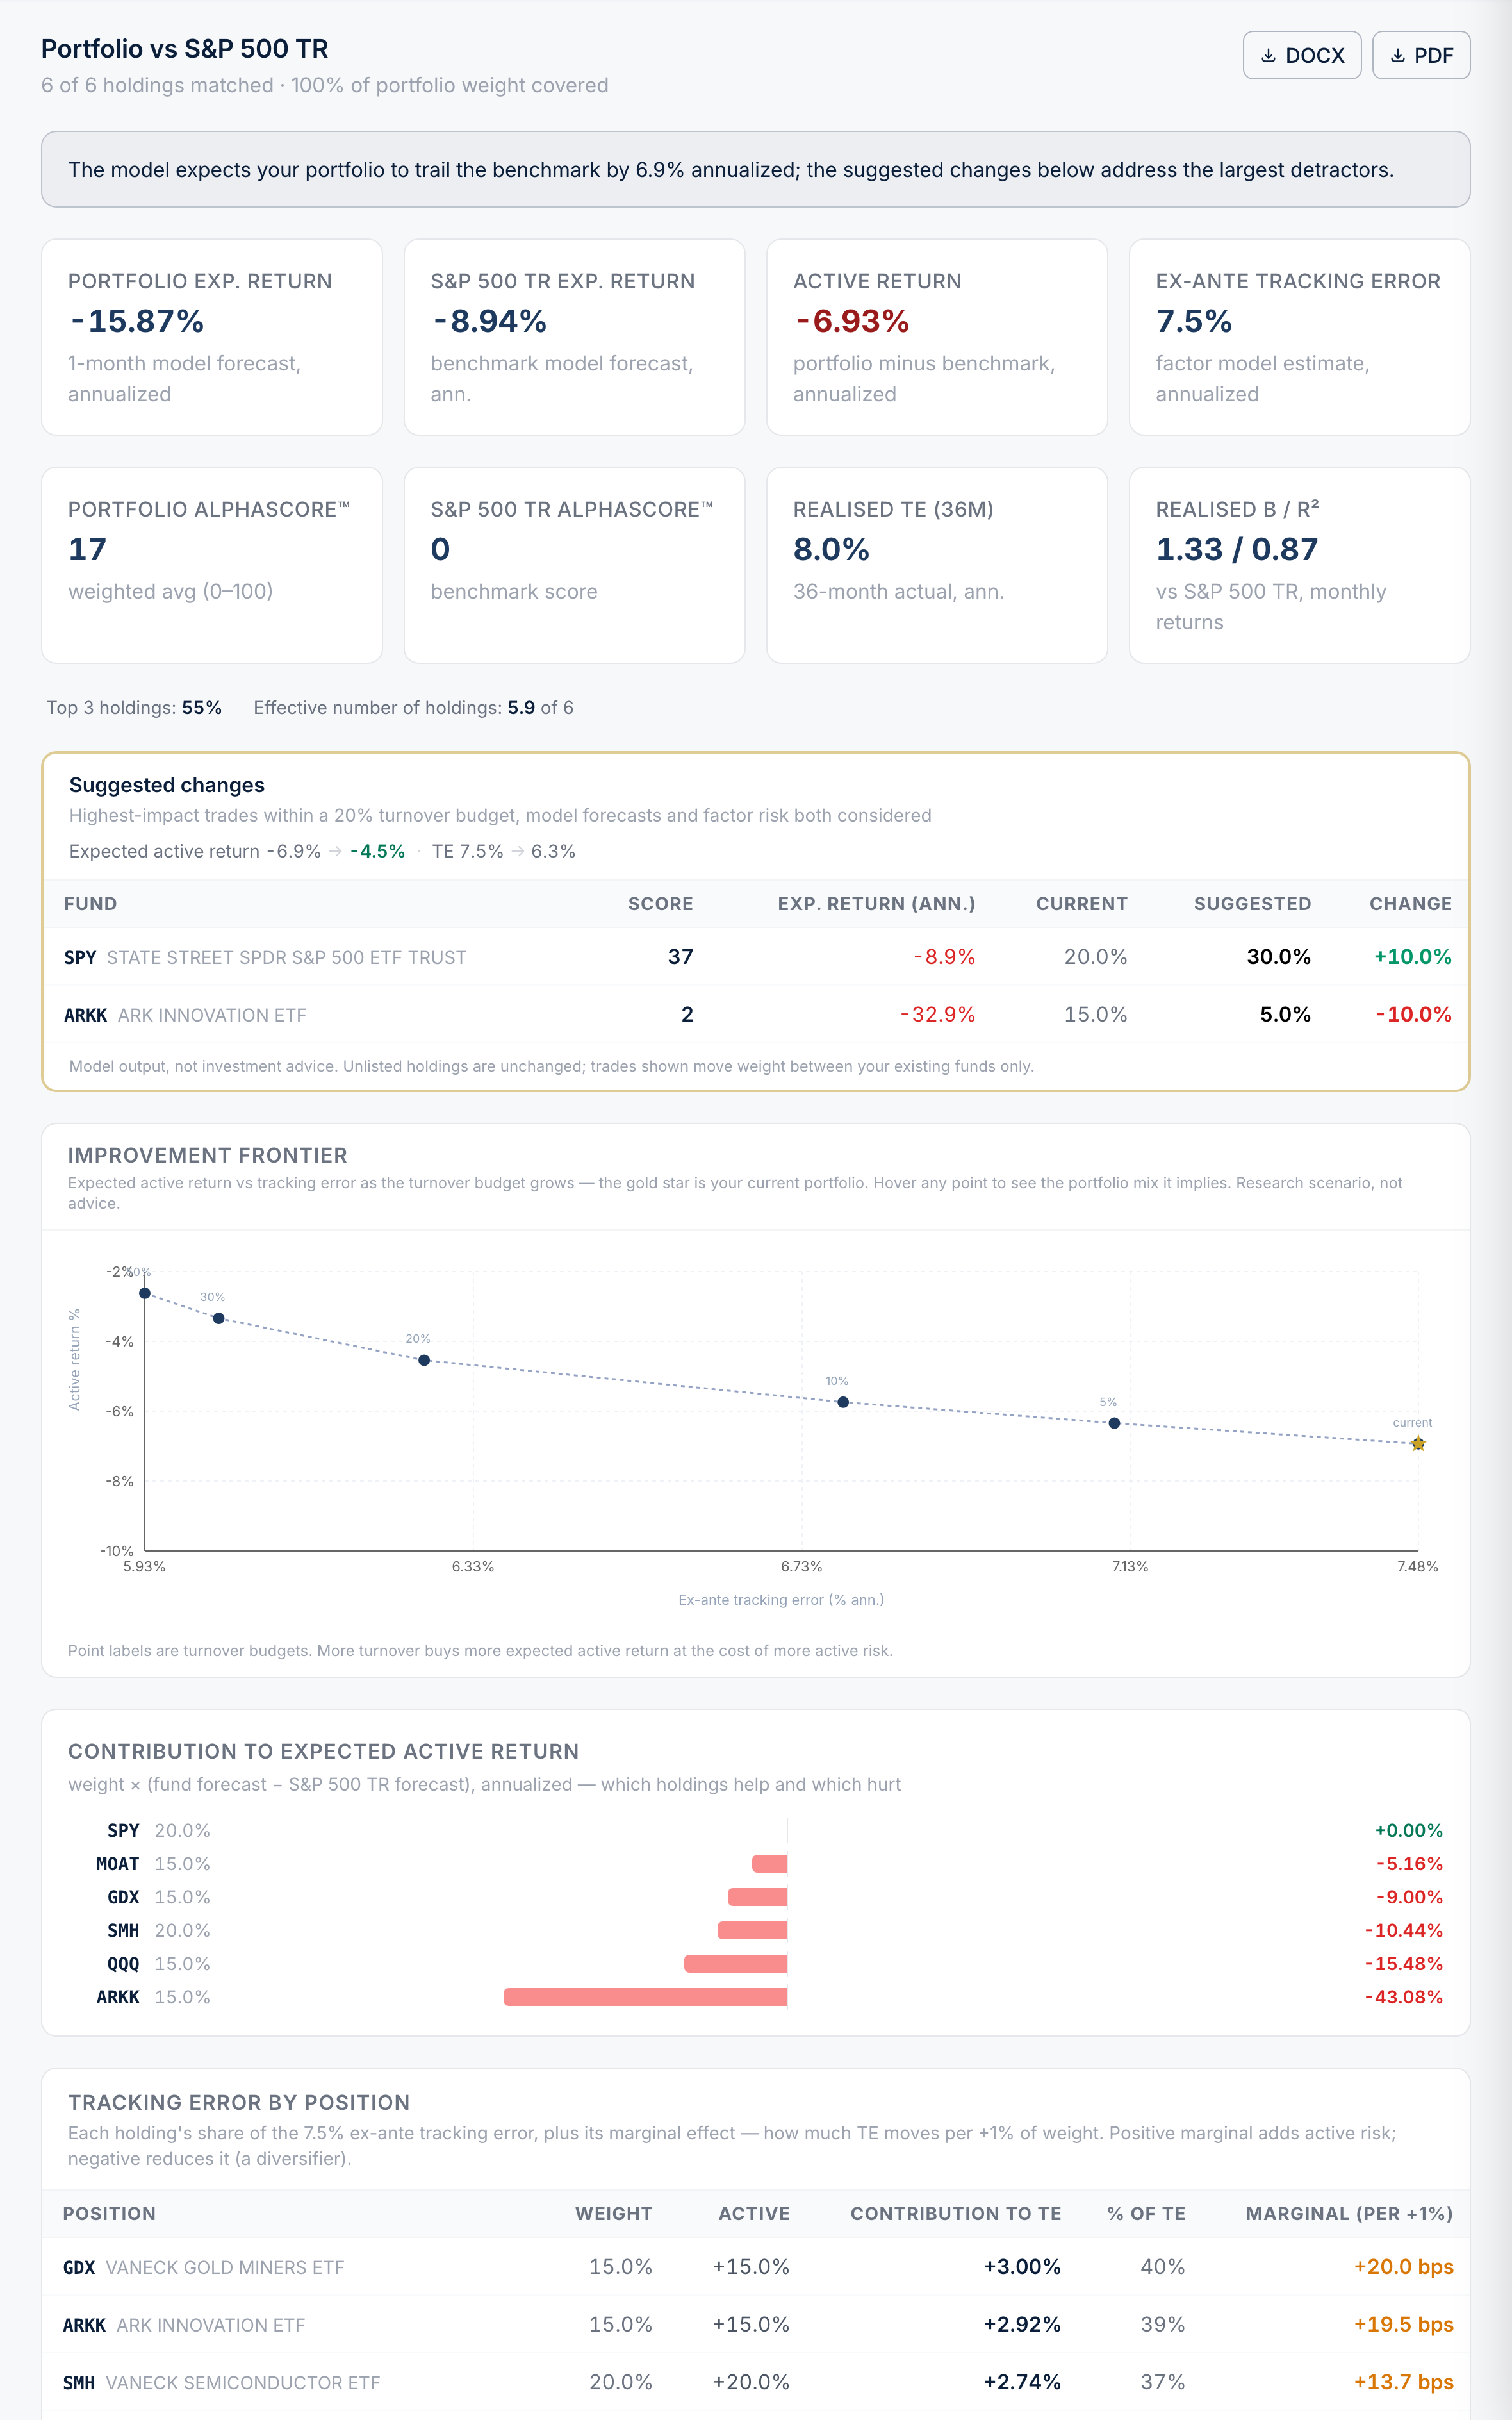Image resolution: width=1512 pixels, height=2420 pixels.
Task: Select the 30% turnover point on frontier chart
Action: click(219, 1318)
